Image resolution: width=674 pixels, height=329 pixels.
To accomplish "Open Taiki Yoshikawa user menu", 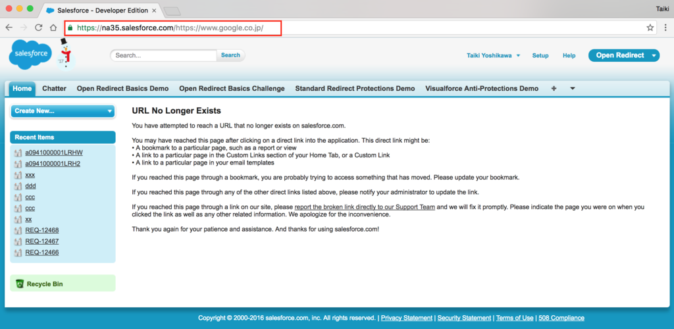I will [x=494, y=55].
